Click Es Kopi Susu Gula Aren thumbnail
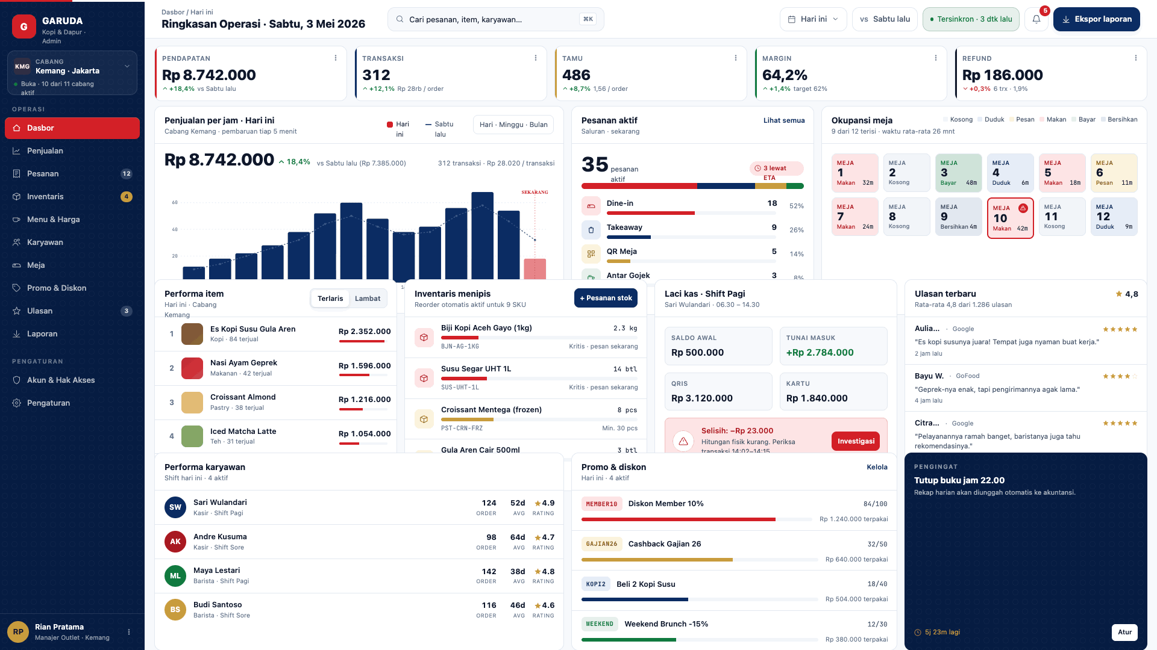 coord(192,334)
